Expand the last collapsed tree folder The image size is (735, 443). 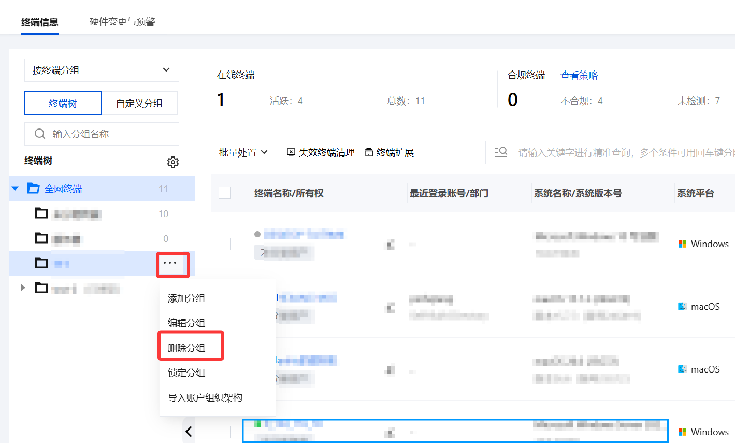[23, 288]
